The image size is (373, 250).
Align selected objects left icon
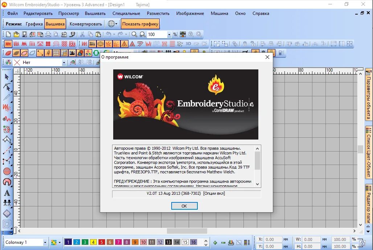pyautogui.click(x=263, y=44)
